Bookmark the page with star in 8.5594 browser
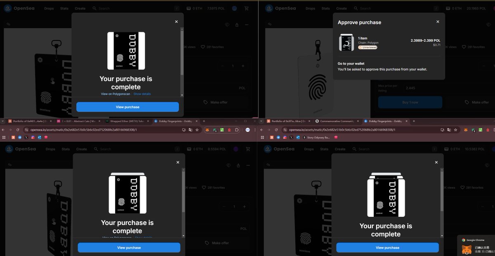The width and height of the screenshot is (495, 256). 197,130
